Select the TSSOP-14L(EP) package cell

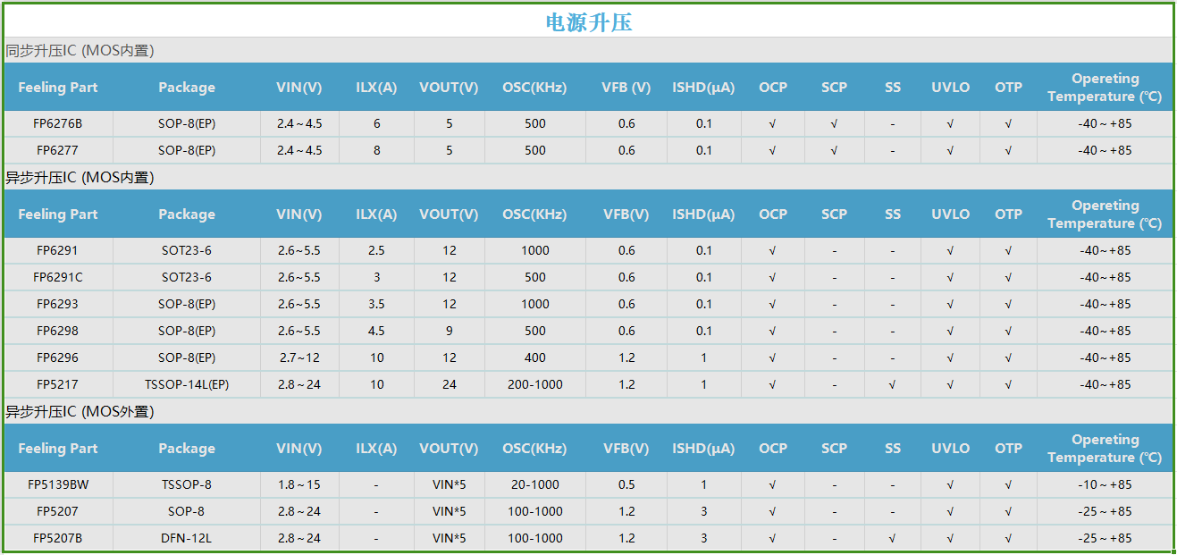point(187,384)
